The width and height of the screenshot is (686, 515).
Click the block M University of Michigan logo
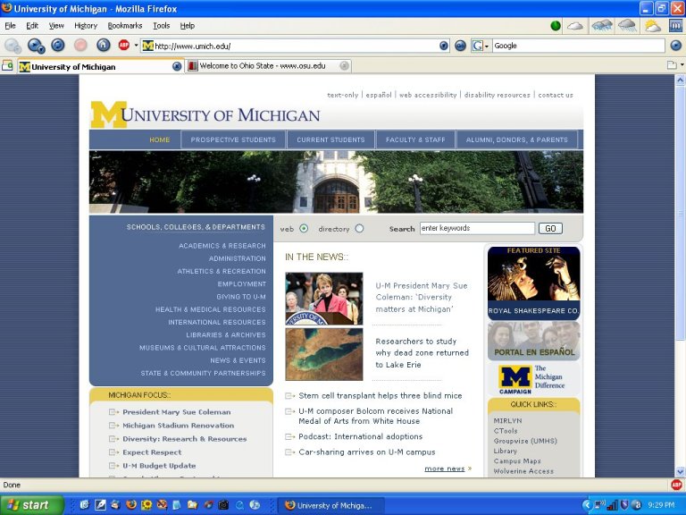(x=108, y=114)
